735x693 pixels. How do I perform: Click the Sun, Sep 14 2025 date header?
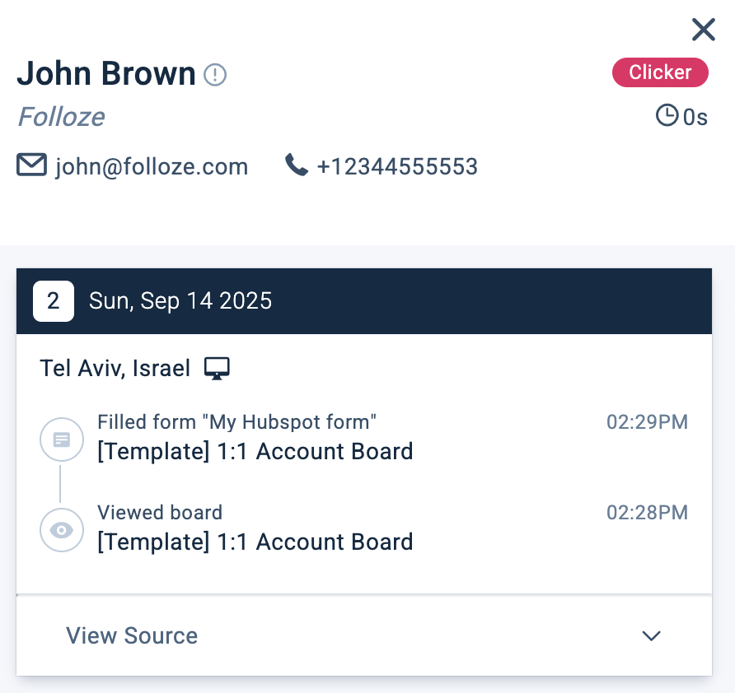tap(180, 301)
